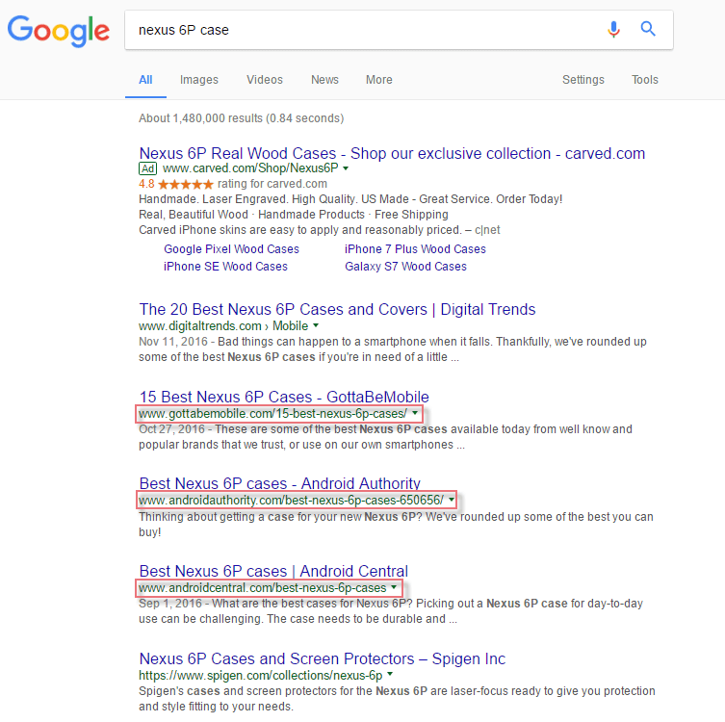Open the Galaxy S7 Wood Cases sitelink

(405, 267)
